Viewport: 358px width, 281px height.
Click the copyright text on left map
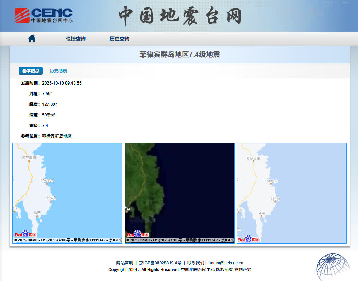click(67, 240)
